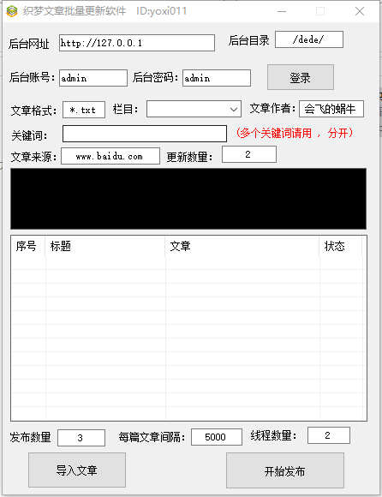Click the 关键词 keyword input field
The image size is (382, 497).
145,134
